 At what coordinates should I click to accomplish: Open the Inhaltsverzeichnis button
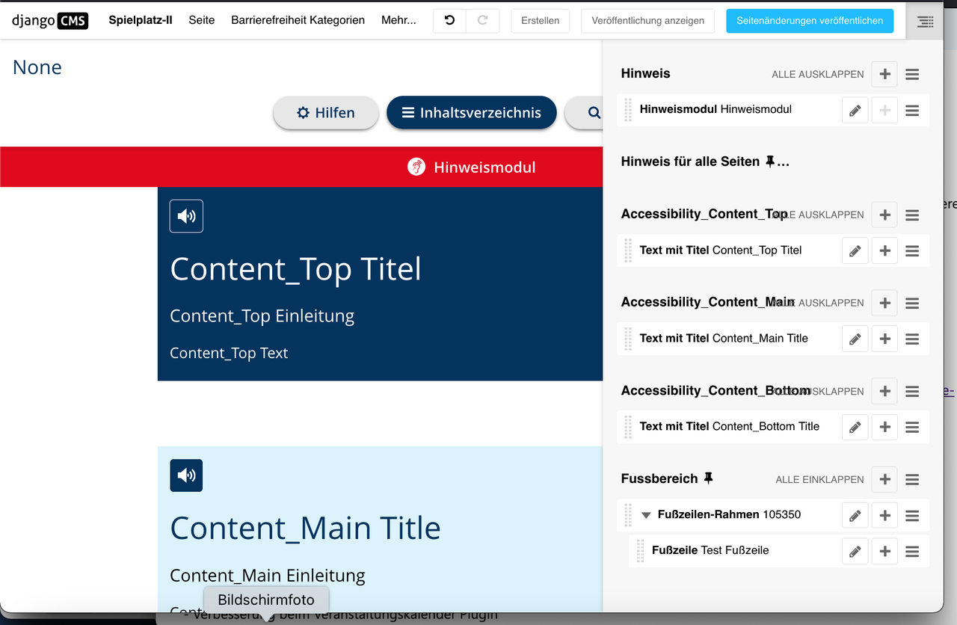(472, 113)
